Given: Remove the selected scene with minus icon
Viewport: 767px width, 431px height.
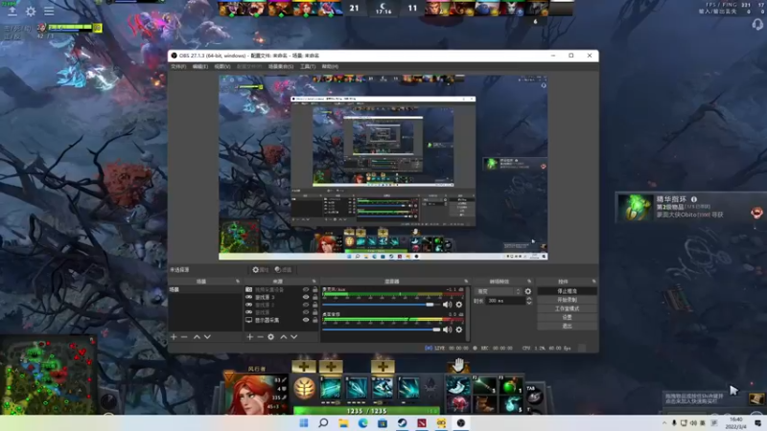Looking at the screenshot, I should [184, 337].
